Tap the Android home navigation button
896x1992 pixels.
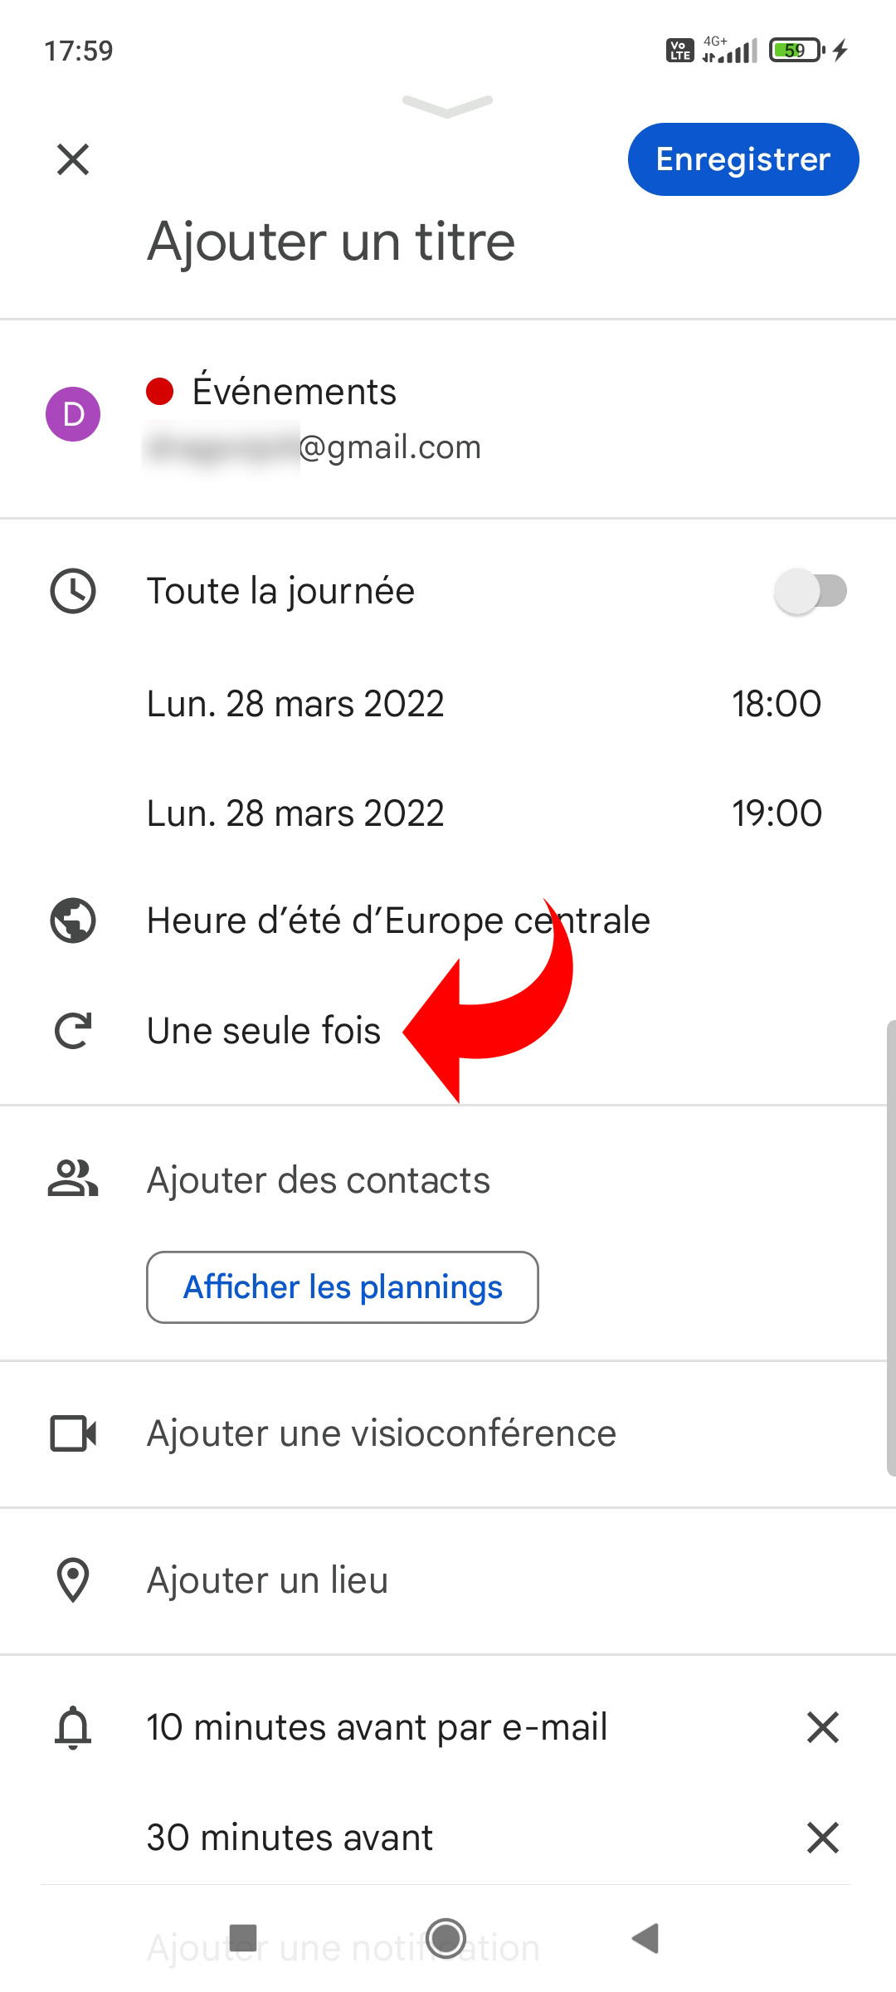point(447,1939)
